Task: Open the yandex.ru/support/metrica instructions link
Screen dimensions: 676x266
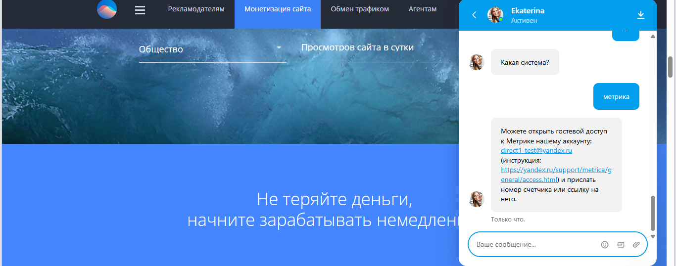Action: click(556, 175)
